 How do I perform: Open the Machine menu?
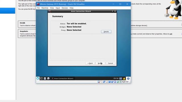(45, 8)
